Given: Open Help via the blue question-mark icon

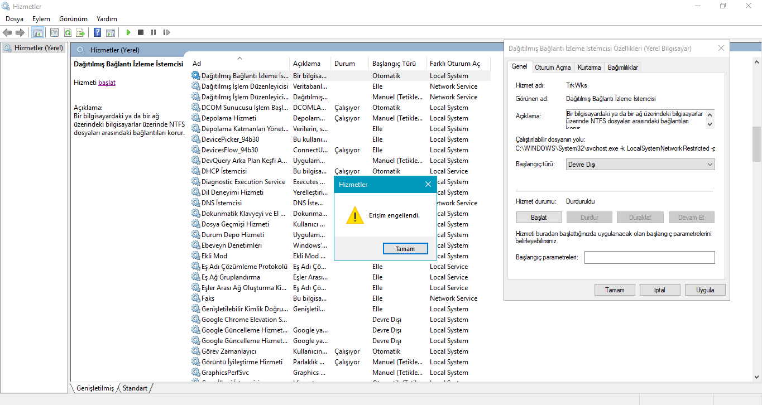Looking at the screenshot, I should [x=97, y=33].
